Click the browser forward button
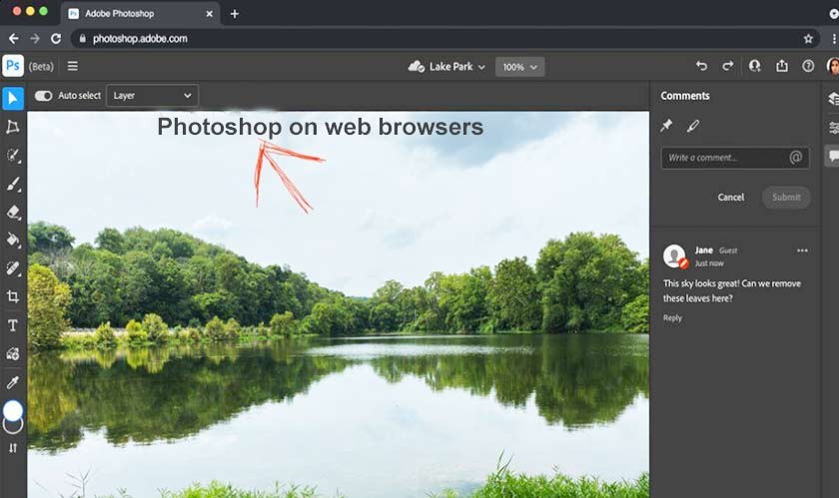839x498 pixels. click(x=35, y=39)
